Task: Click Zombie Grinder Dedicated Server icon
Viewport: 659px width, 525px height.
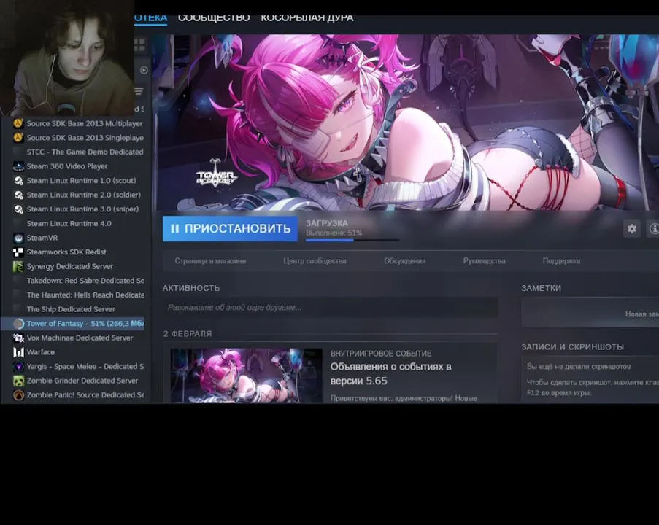Action: 18,381
